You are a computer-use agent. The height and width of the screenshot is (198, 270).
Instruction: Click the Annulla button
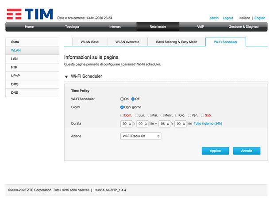[x=247, y=151]
